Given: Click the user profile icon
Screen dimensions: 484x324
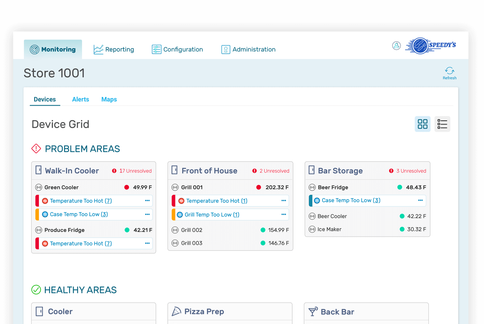Looking at the screenshot, I should 397,46.
